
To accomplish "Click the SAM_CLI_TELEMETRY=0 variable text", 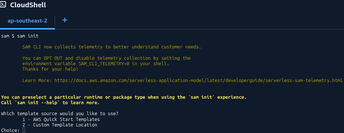I will (105, 64).
